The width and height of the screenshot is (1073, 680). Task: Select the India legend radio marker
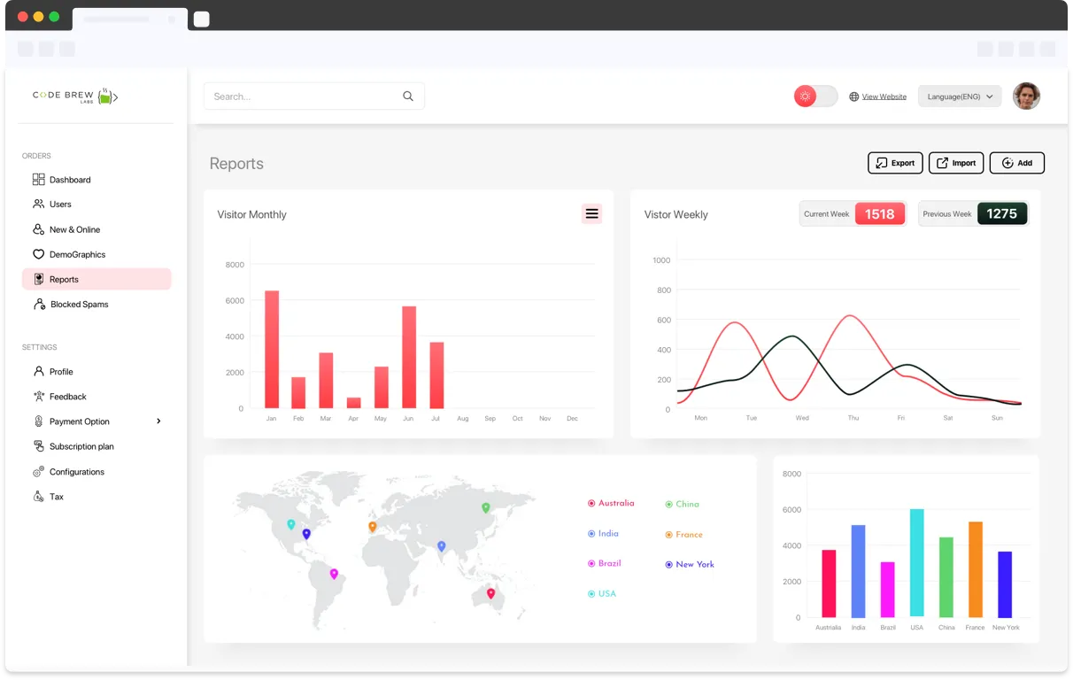pos(591,534)
